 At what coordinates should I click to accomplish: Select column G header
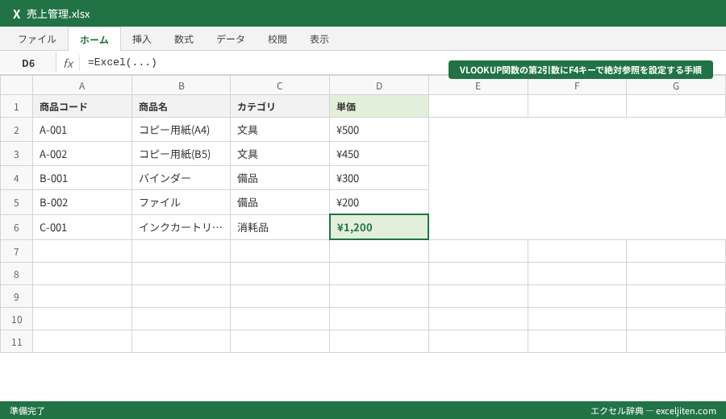click(x=676, y=85)
